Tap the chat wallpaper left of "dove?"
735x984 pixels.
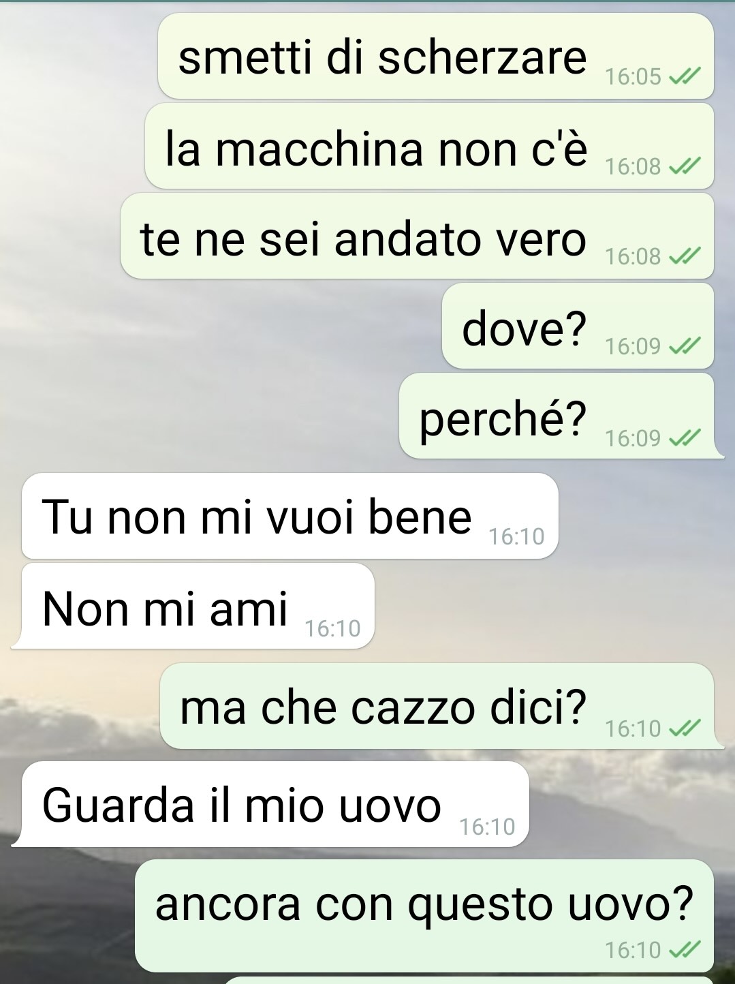[x=218, y=326]
